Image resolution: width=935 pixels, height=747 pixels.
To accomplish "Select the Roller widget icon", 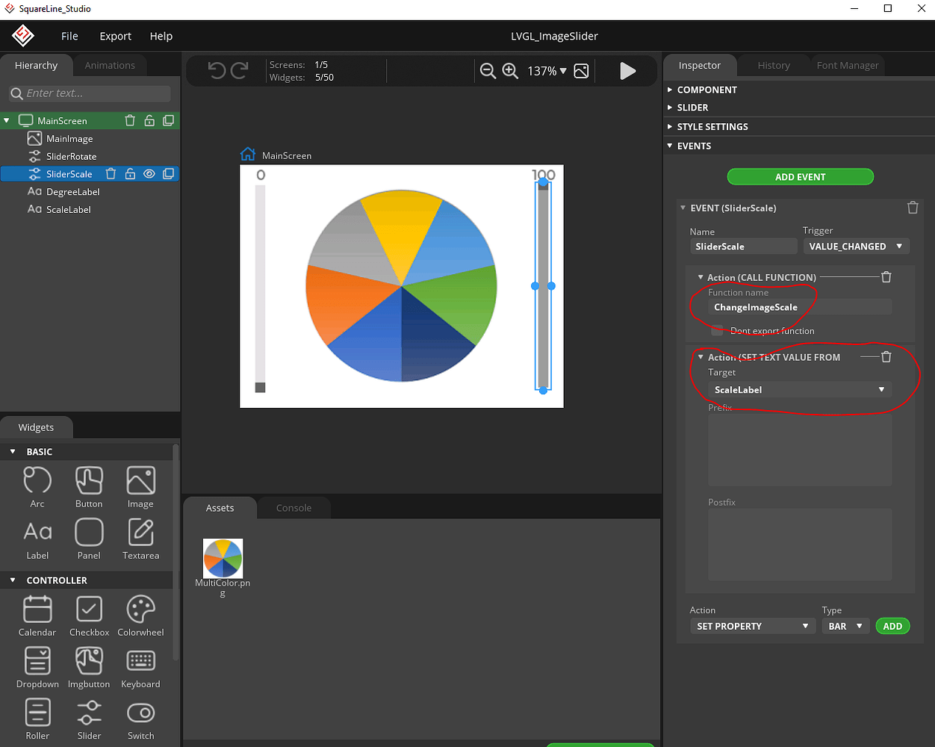I will point(37,719).
